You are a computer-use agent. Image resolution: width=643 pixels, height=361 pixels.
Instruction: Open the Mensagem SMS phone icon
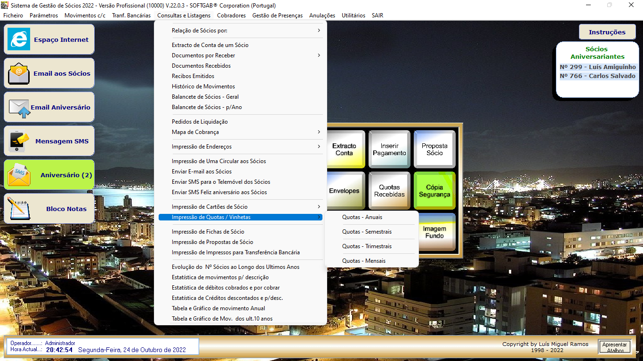[x=19, y=141]
